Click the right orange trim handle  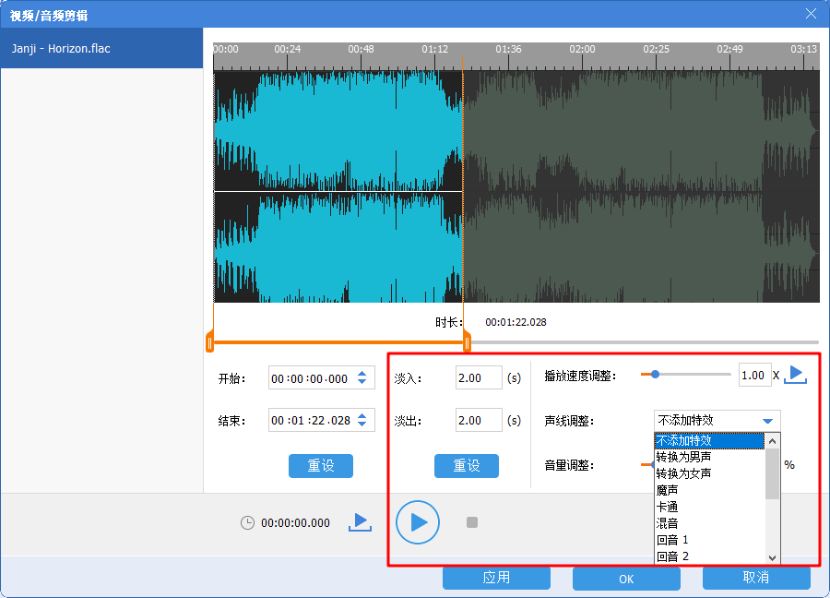[x=467, y=342]
